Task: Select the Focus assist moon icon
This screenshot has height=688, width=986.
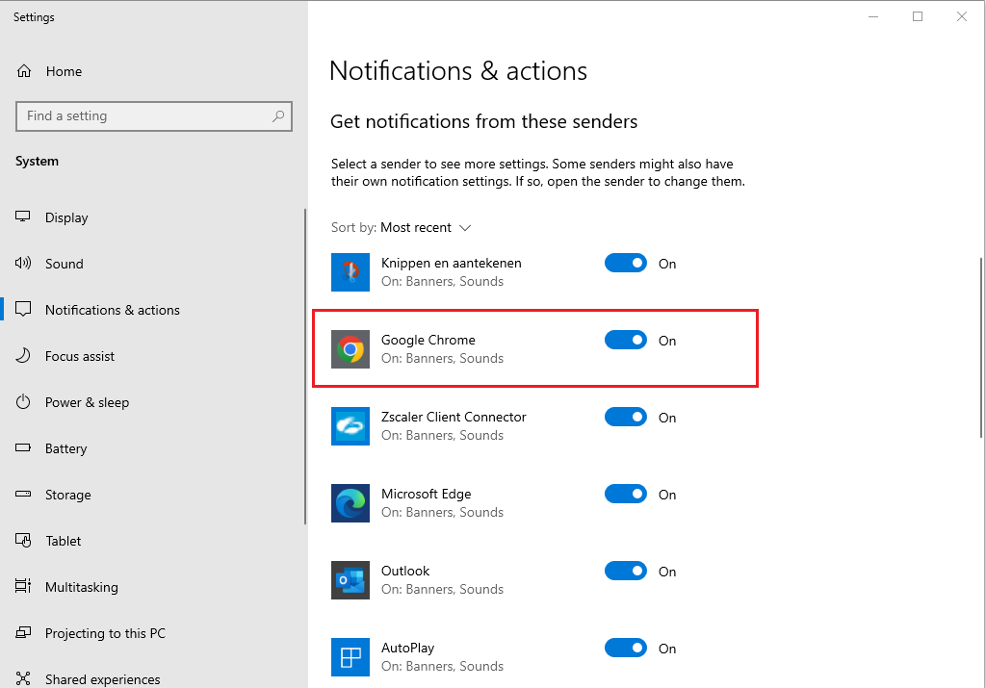Action: point(22,356)
